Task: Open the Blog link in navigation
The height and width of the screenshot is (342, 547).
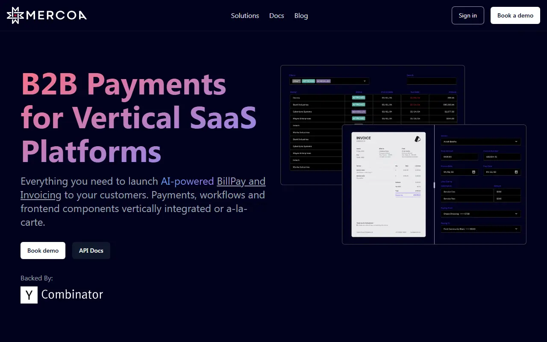Action: (301, 15)
